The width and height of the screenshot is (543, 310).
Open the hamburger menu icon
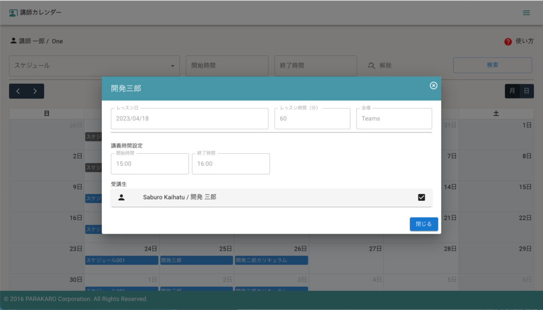pyautogui.click(x=526, y=13)
